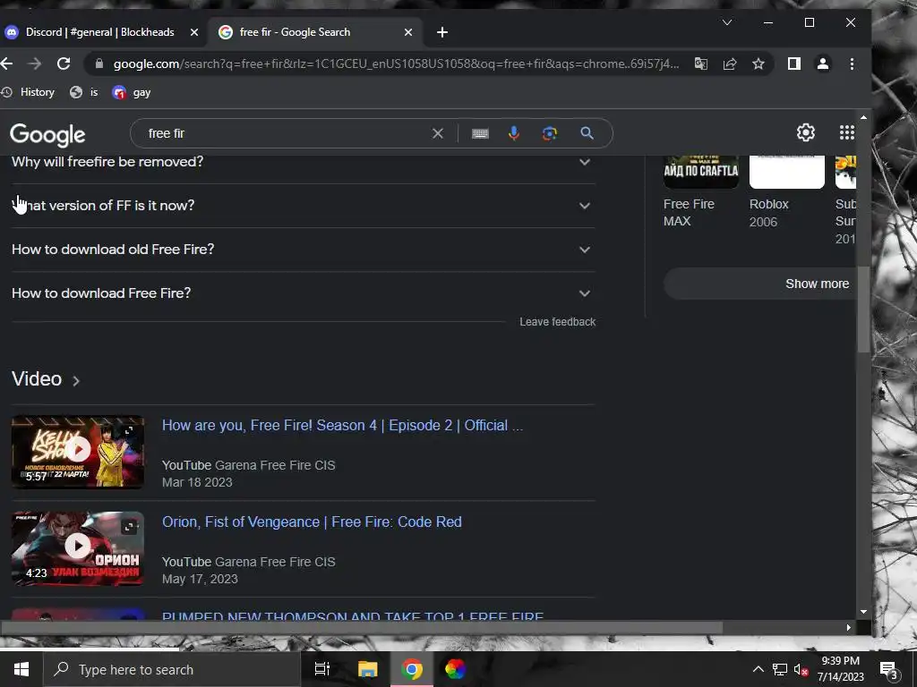Open the translate page icon
This screenshot has height=687, width=917.
pos(700,64)
